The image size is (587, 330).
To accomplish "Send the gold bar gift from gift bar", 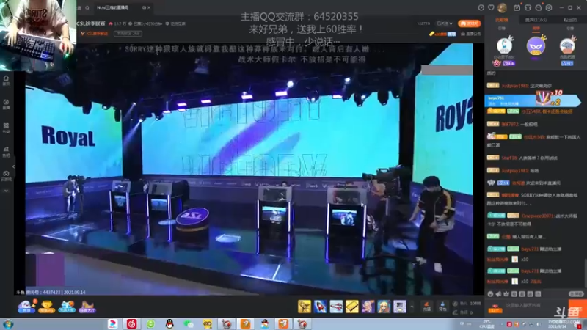I will point(352,307).
